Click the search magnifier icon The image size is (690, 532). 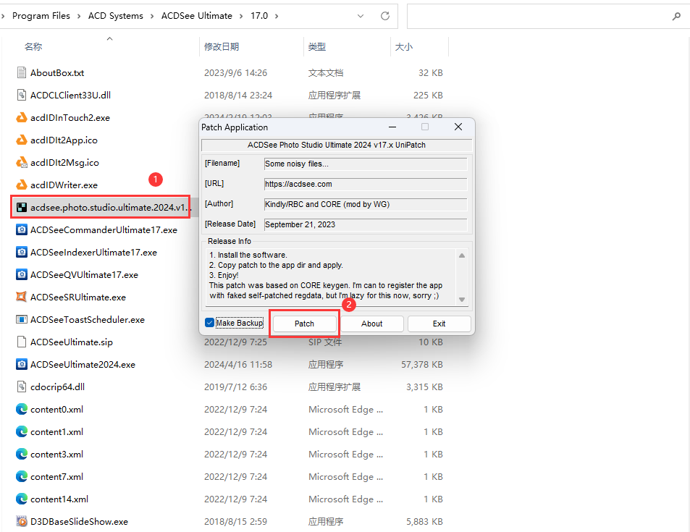676,16
